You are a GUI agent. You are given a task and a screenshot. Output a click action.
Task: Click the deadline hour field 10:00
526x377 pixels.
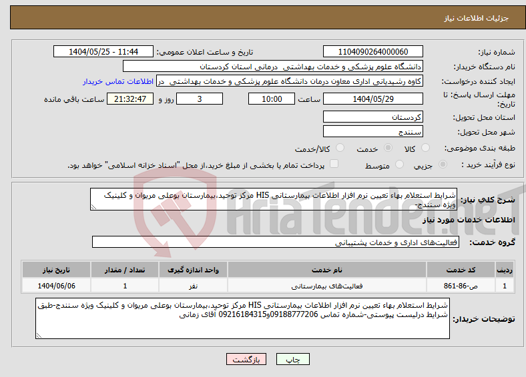(x=272, y=99)
